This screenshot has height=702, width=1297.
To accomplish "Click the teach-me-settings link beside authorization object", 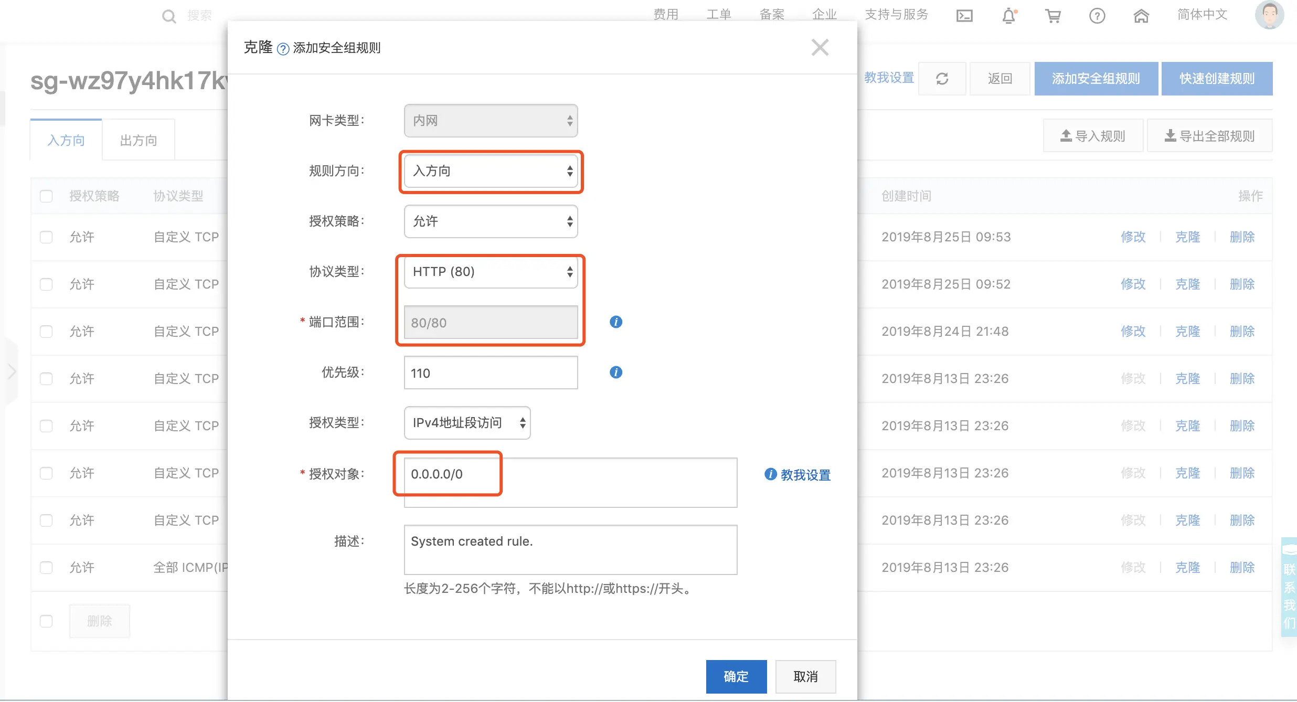I will coord(805,475).
